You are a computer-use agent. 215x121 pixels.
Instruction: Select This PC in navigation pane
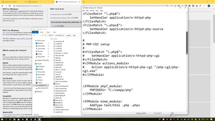[39, 64]
